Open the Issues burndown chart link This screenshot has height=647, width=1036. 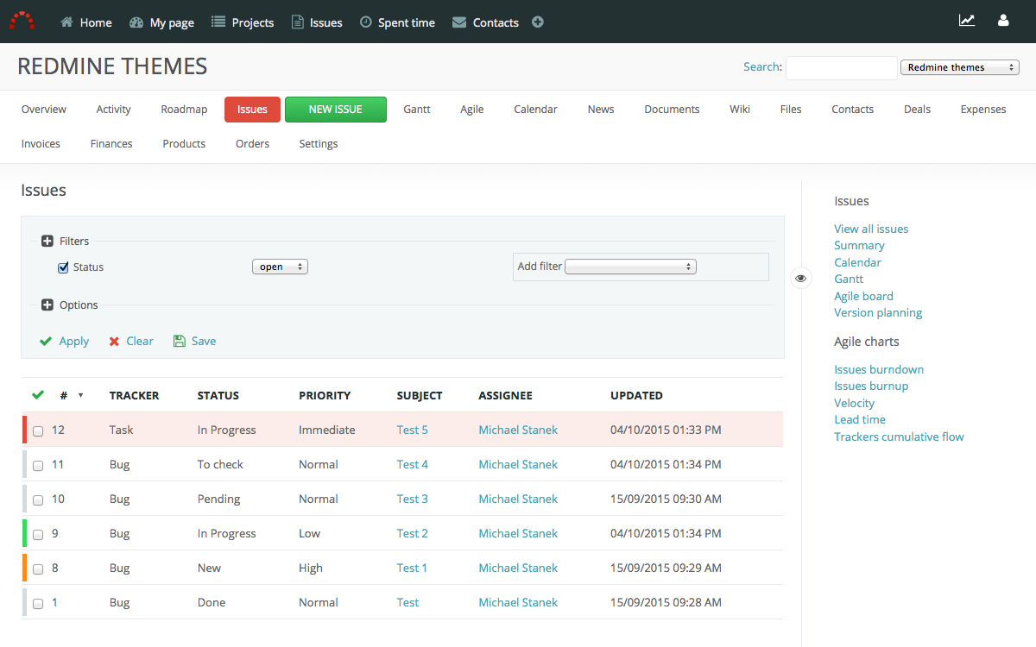point(879,369)
